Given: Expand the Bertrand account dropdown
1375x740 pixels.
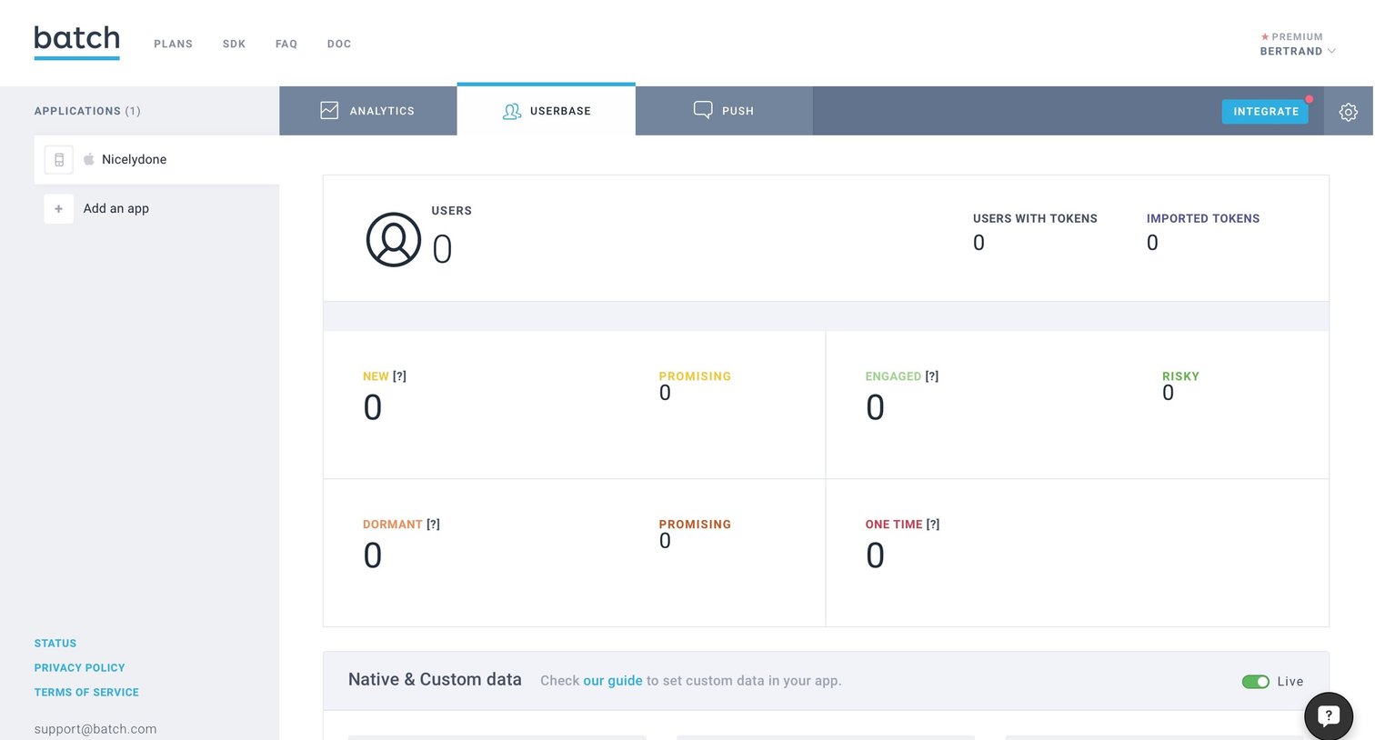Looking at the screenshot, I should pos(1298,51).
